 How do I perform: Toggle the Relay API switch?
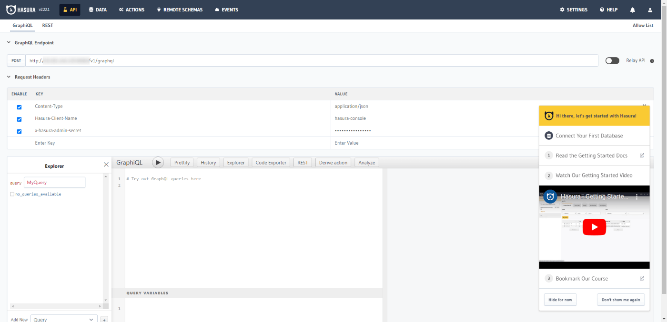[612, 60]
